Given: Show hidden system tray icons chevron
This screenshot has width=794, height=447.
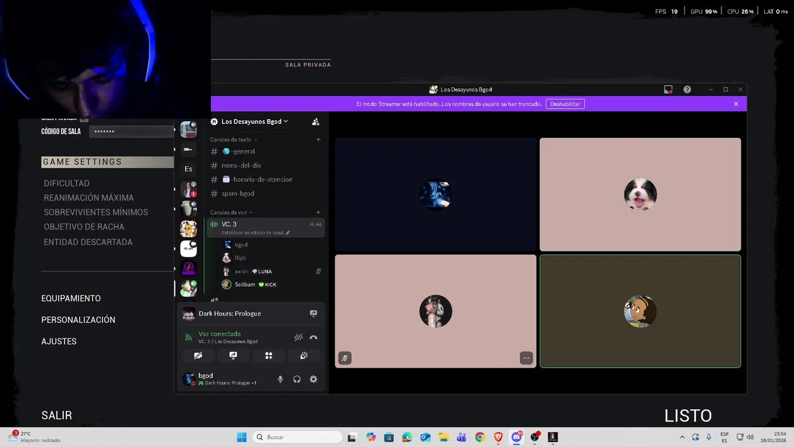Looking at the screenshot, I should click(682, 437).
